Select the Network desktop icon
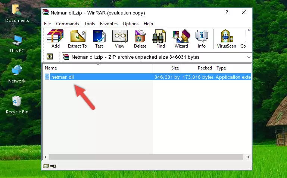This screenshot has height=178, width=287. pos(17,74)
